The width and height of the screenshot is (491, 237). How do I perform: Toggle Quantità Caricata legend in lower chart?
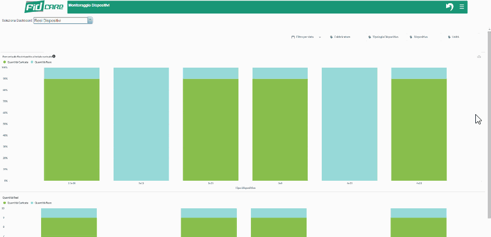coord(17,203)
